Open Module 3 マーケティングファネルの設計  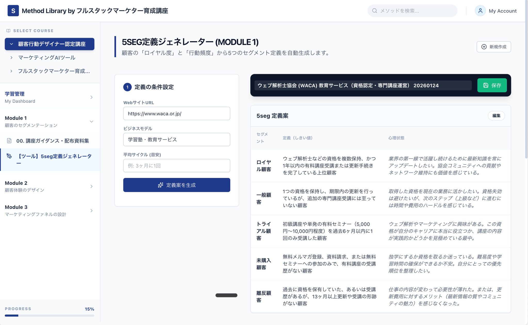(91, 210)
